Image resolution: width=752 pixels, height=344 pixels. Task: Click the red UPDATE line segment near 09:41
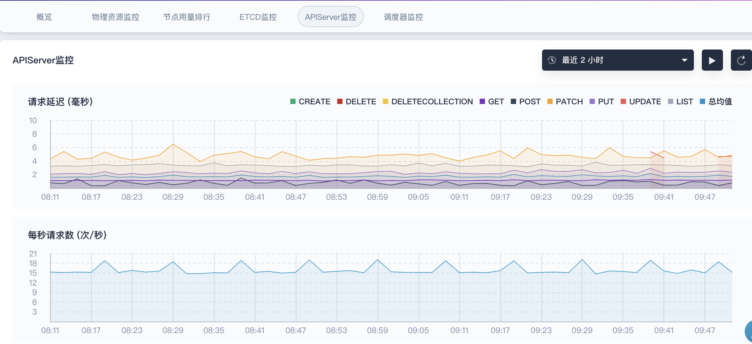tap(657, 155)
